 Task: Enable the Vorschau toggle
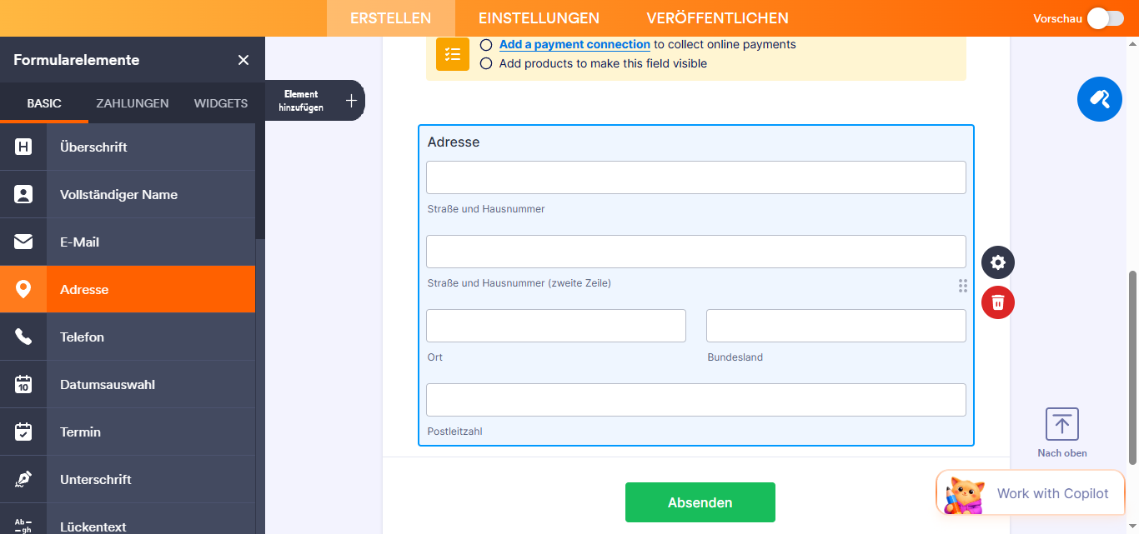pyautogui.click(x=1104, y=17)
